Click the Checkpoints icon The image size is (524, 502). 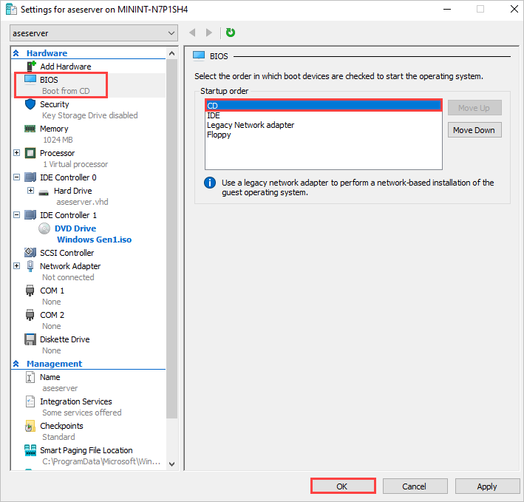30,426
